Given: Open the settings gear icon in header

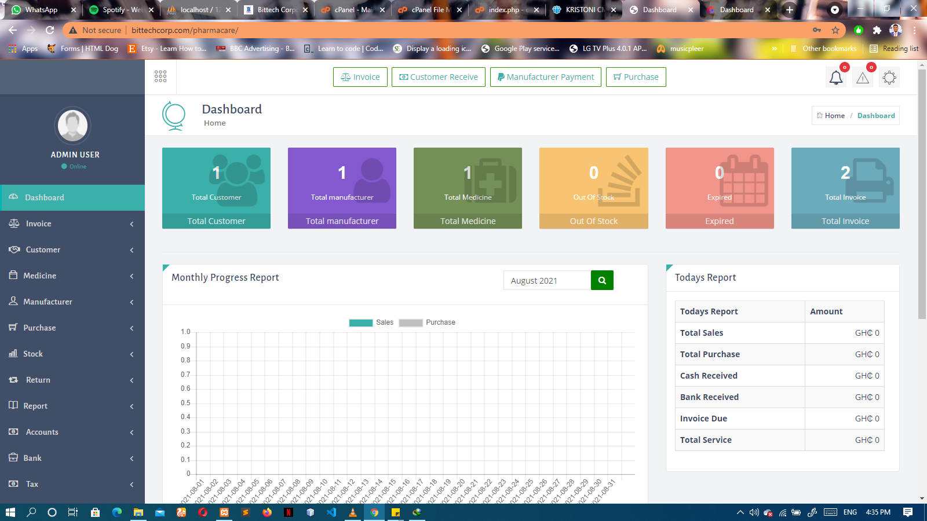Looking at the screenshot, I should 889,78.
